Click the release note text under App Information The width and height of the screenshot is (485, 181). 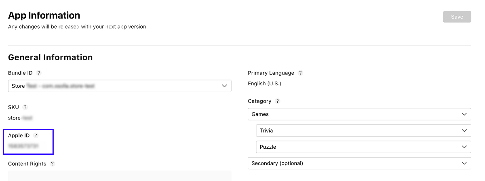coord(78,27)
